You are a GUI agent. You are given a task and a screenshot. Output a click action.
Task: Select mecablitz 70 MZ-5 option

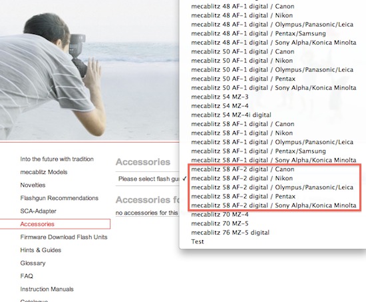point(220,223)
